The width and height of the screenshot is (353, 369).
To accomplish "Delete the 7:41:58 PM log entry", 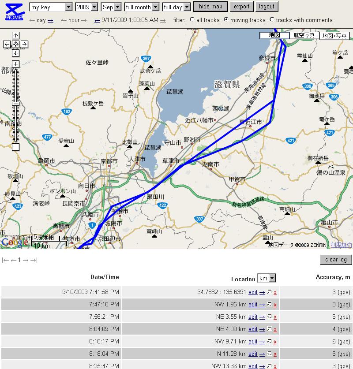I will click(275, 293).
